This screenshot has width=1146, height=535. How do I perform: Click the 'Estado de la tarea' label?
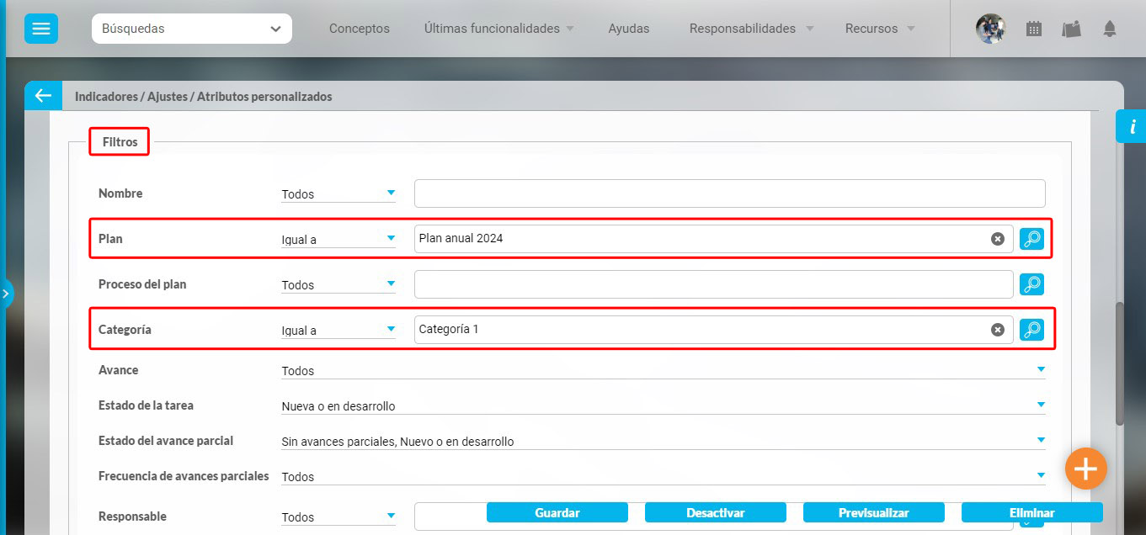tap(146, 405)
